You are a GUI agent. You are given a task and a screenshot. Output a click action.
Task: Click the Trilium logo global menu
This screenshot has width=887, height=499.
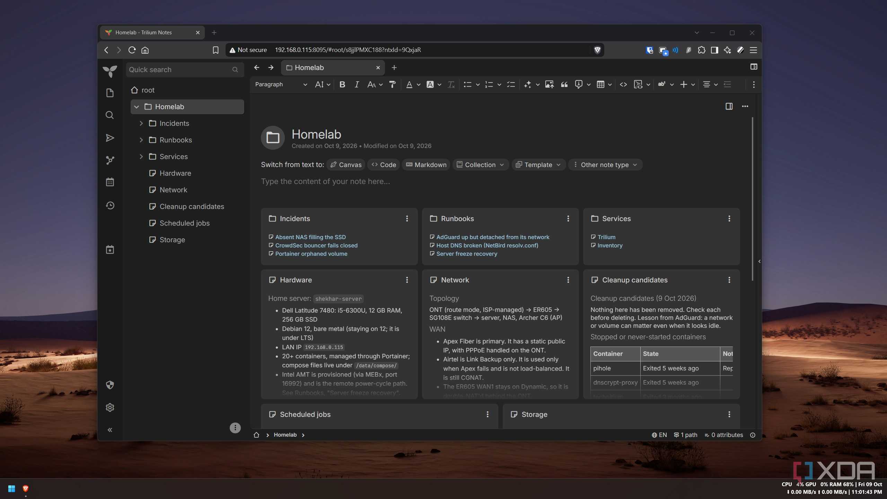[x=110, y=71]
